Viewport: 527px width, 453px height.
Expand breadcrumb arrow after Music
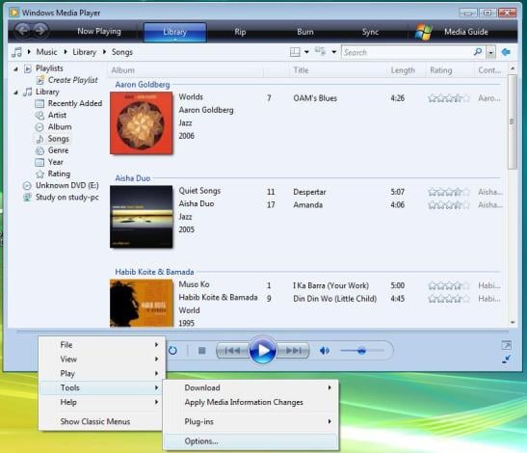coord(66,52)
